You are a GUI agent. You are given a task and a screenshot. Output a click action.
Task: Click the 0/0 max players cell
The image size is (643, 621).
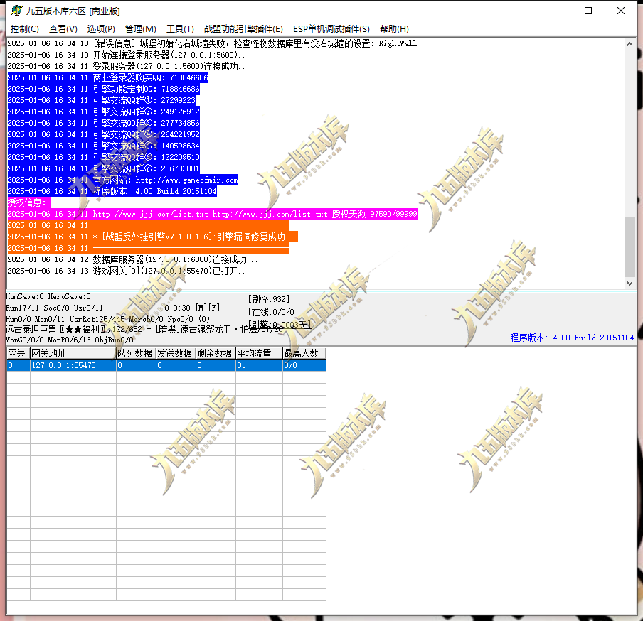304,365
